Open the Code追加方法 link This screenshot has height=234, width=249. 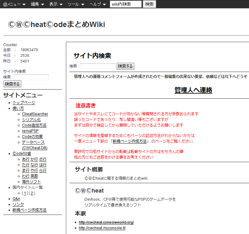point(34,125)
